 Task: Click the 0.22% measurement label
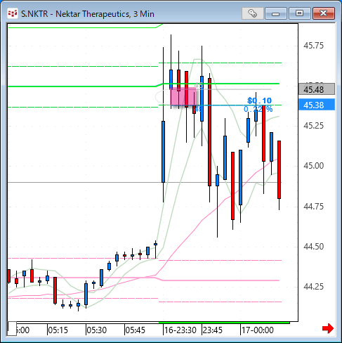(x=258, y=109)
